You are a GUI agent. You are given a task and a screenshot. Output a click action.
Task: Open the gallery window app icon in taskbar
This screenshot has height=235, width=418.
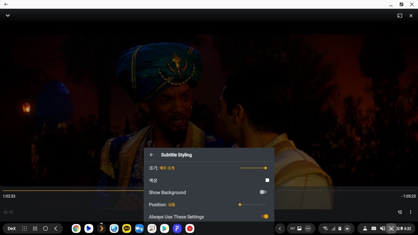(x=152, y=228)
